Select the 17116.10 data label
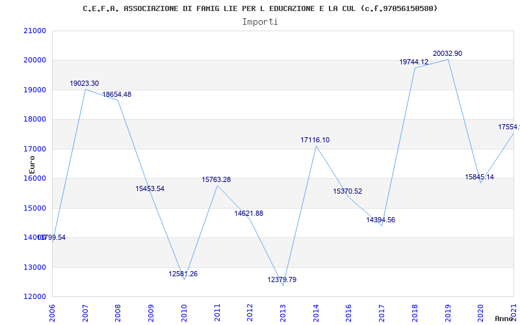The height and width of the screenshot is (325, 520). coord(315,140)
